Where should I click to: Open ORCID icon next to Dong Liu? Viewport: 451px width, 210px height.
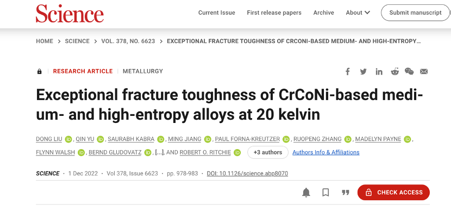(x=68, y=139)
